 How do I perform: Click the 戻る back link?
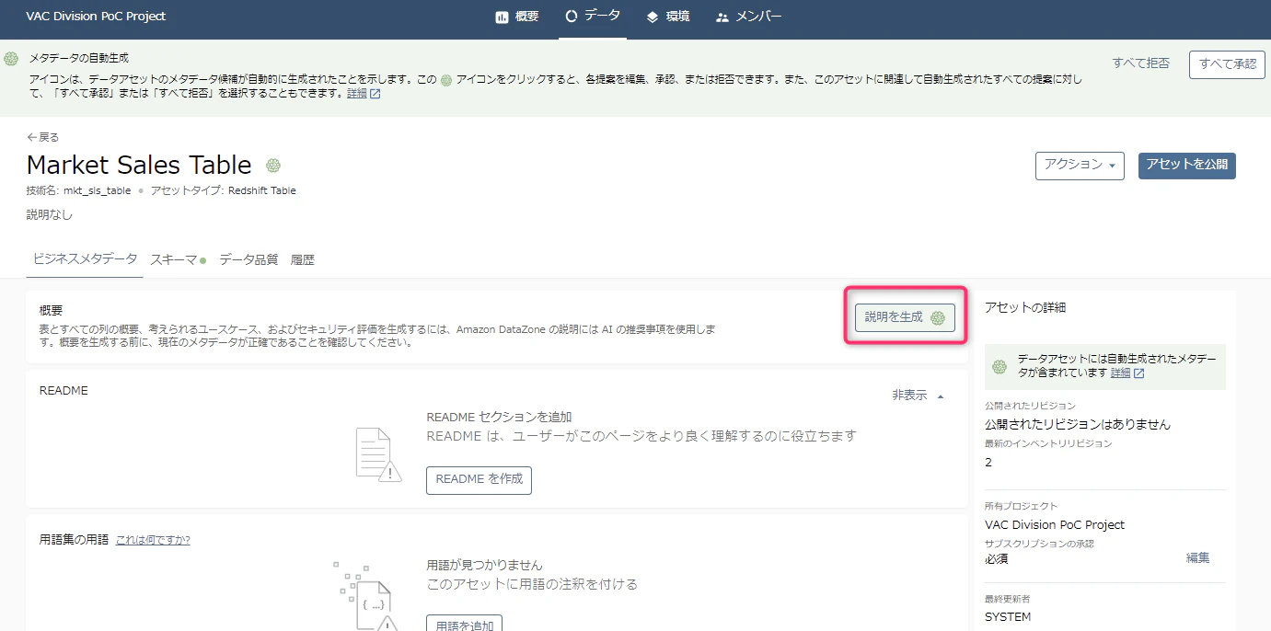click(42, 137)
